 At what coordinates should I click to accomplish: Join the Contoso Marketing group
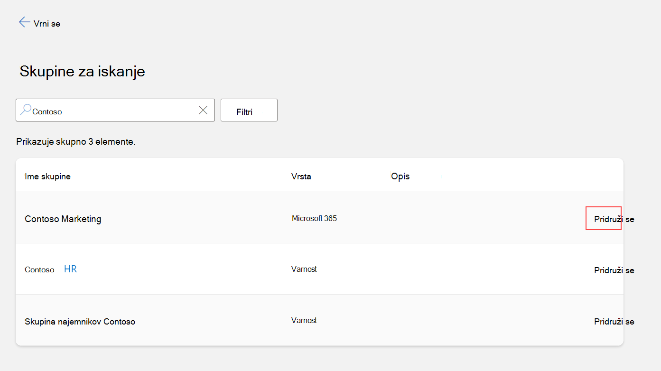[614, 219]
